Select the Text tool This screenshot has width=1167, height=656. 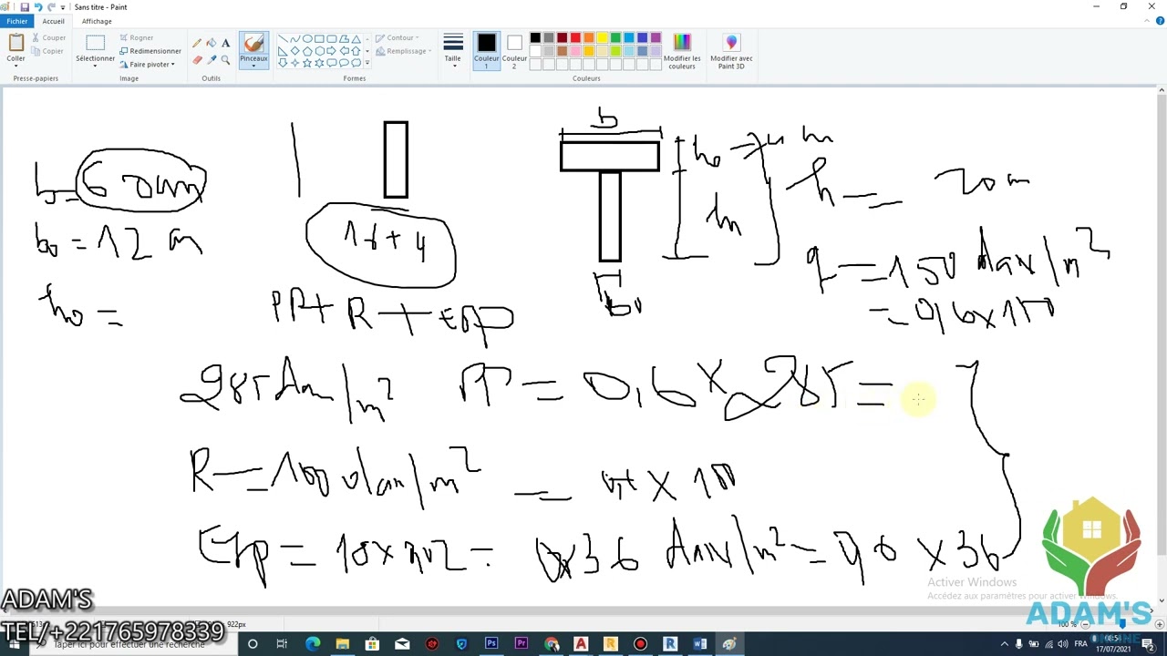click(226, 43)
